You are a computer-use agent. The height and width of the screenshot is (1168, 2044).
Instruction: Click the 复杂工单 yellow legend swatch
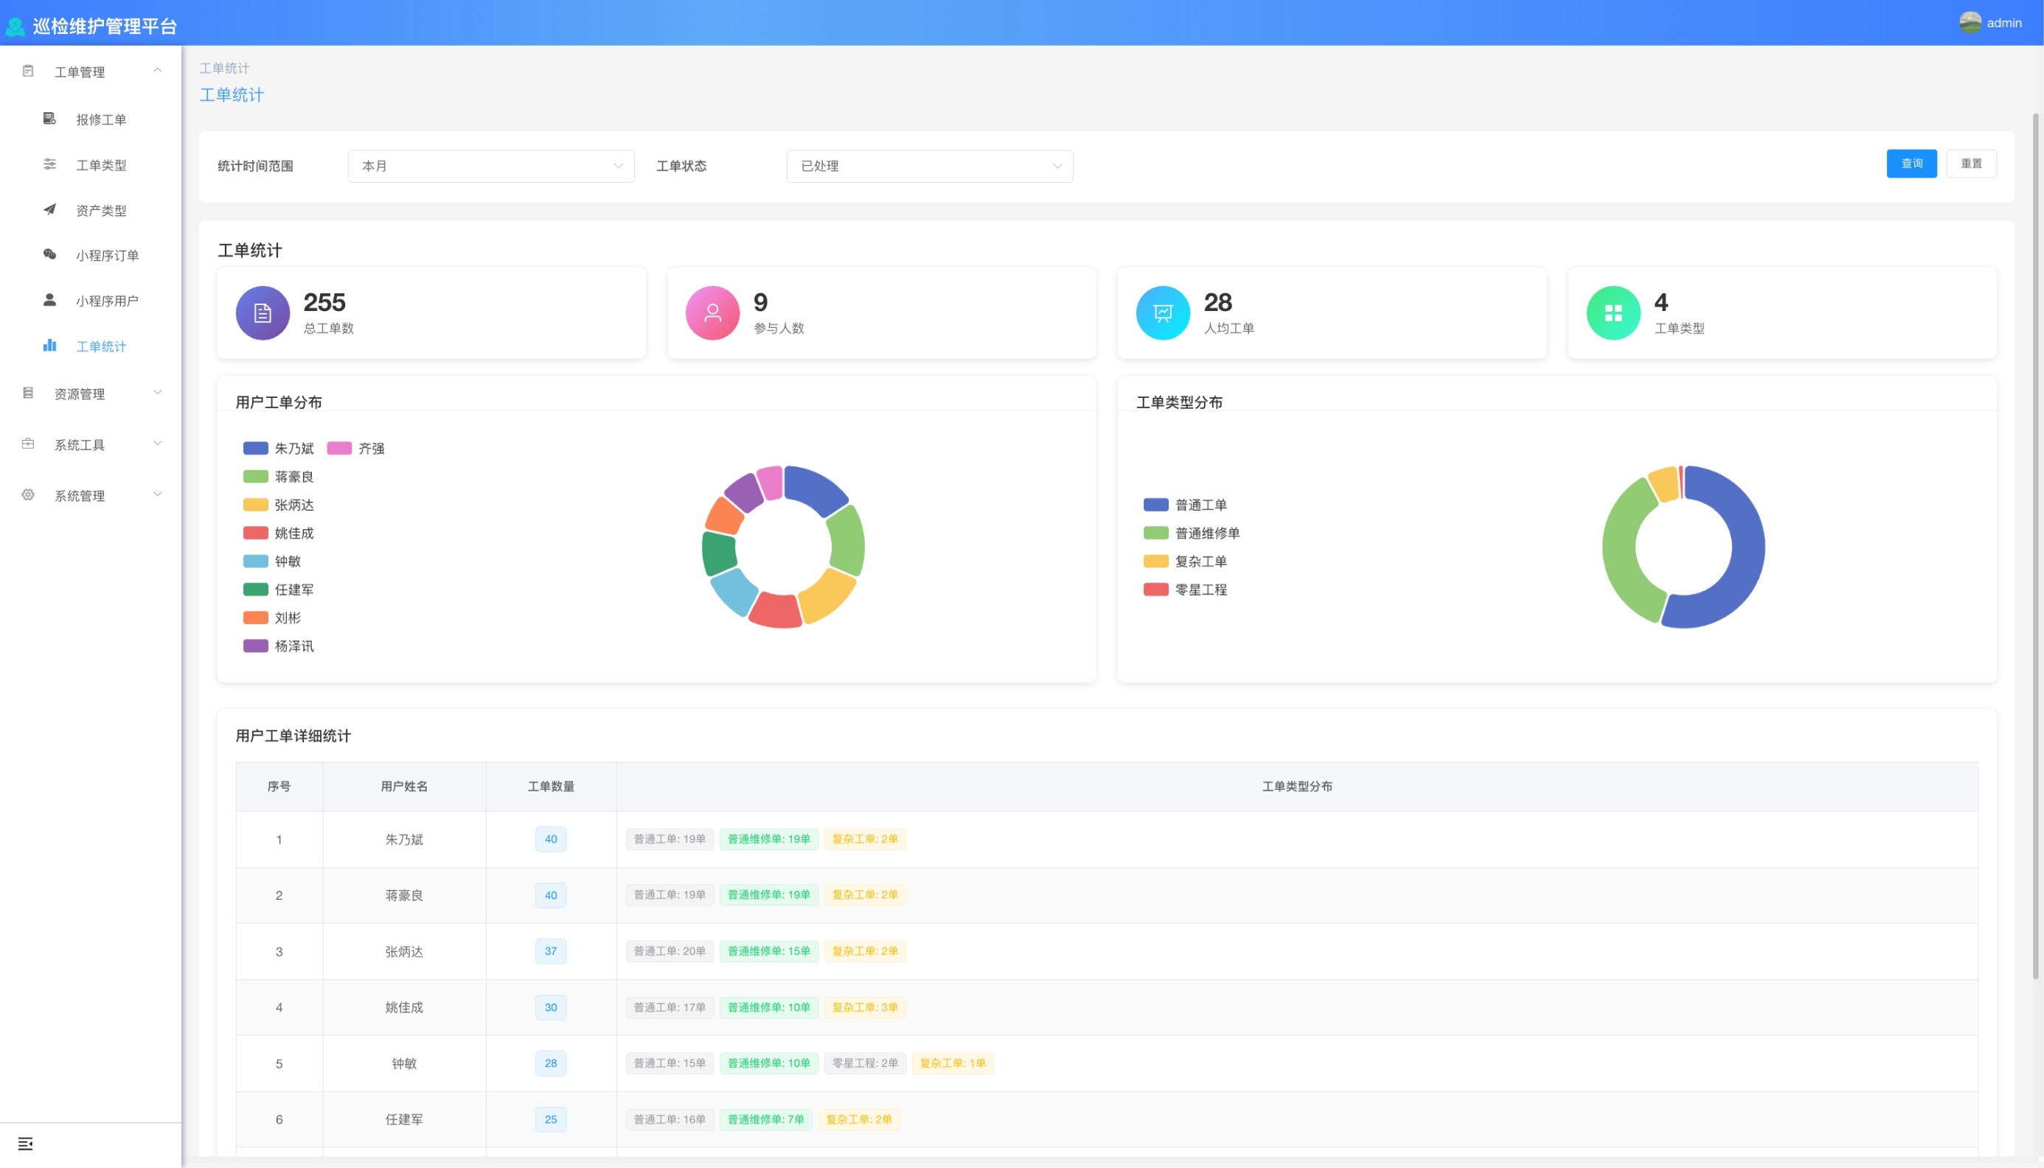[x=1155, y=561]
